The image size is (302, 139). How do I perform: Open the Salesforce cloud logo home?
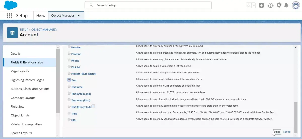coord(11,5)
